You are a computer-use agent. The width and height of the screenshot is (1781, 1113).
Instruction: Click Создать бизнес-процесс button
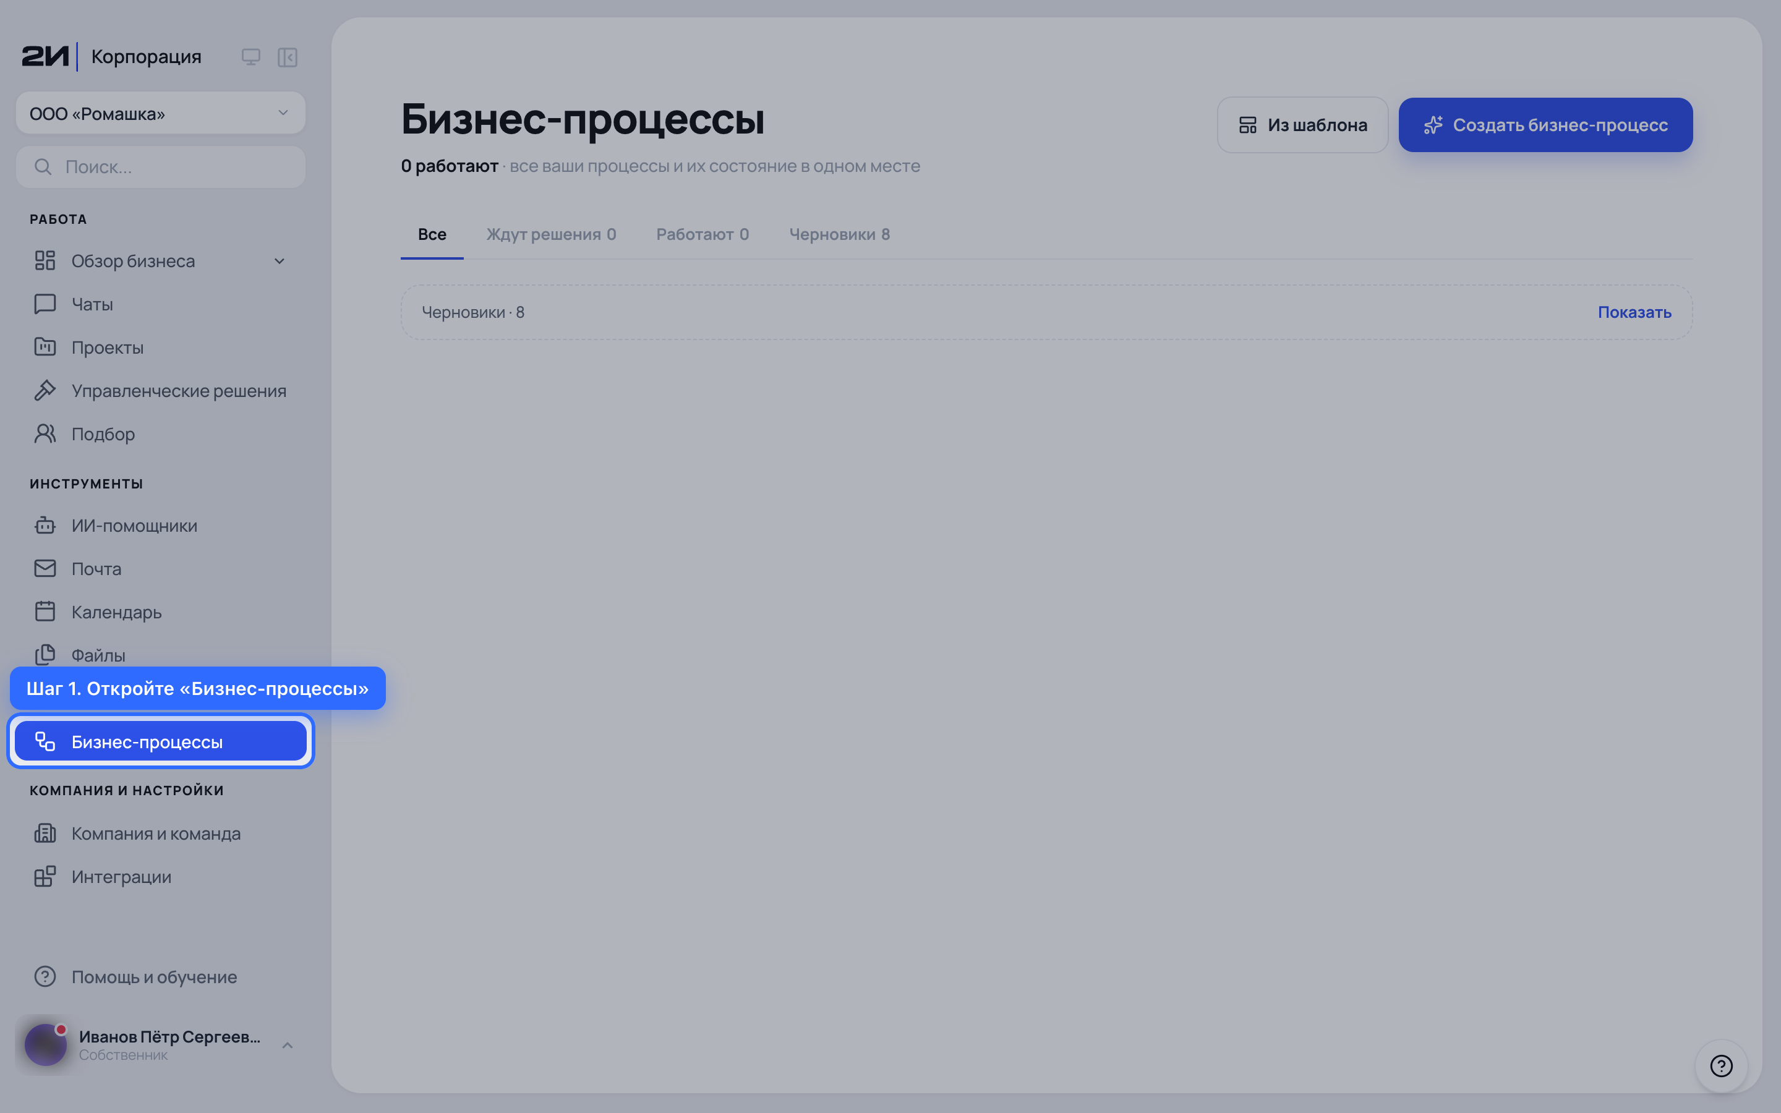coord(1545,125)
